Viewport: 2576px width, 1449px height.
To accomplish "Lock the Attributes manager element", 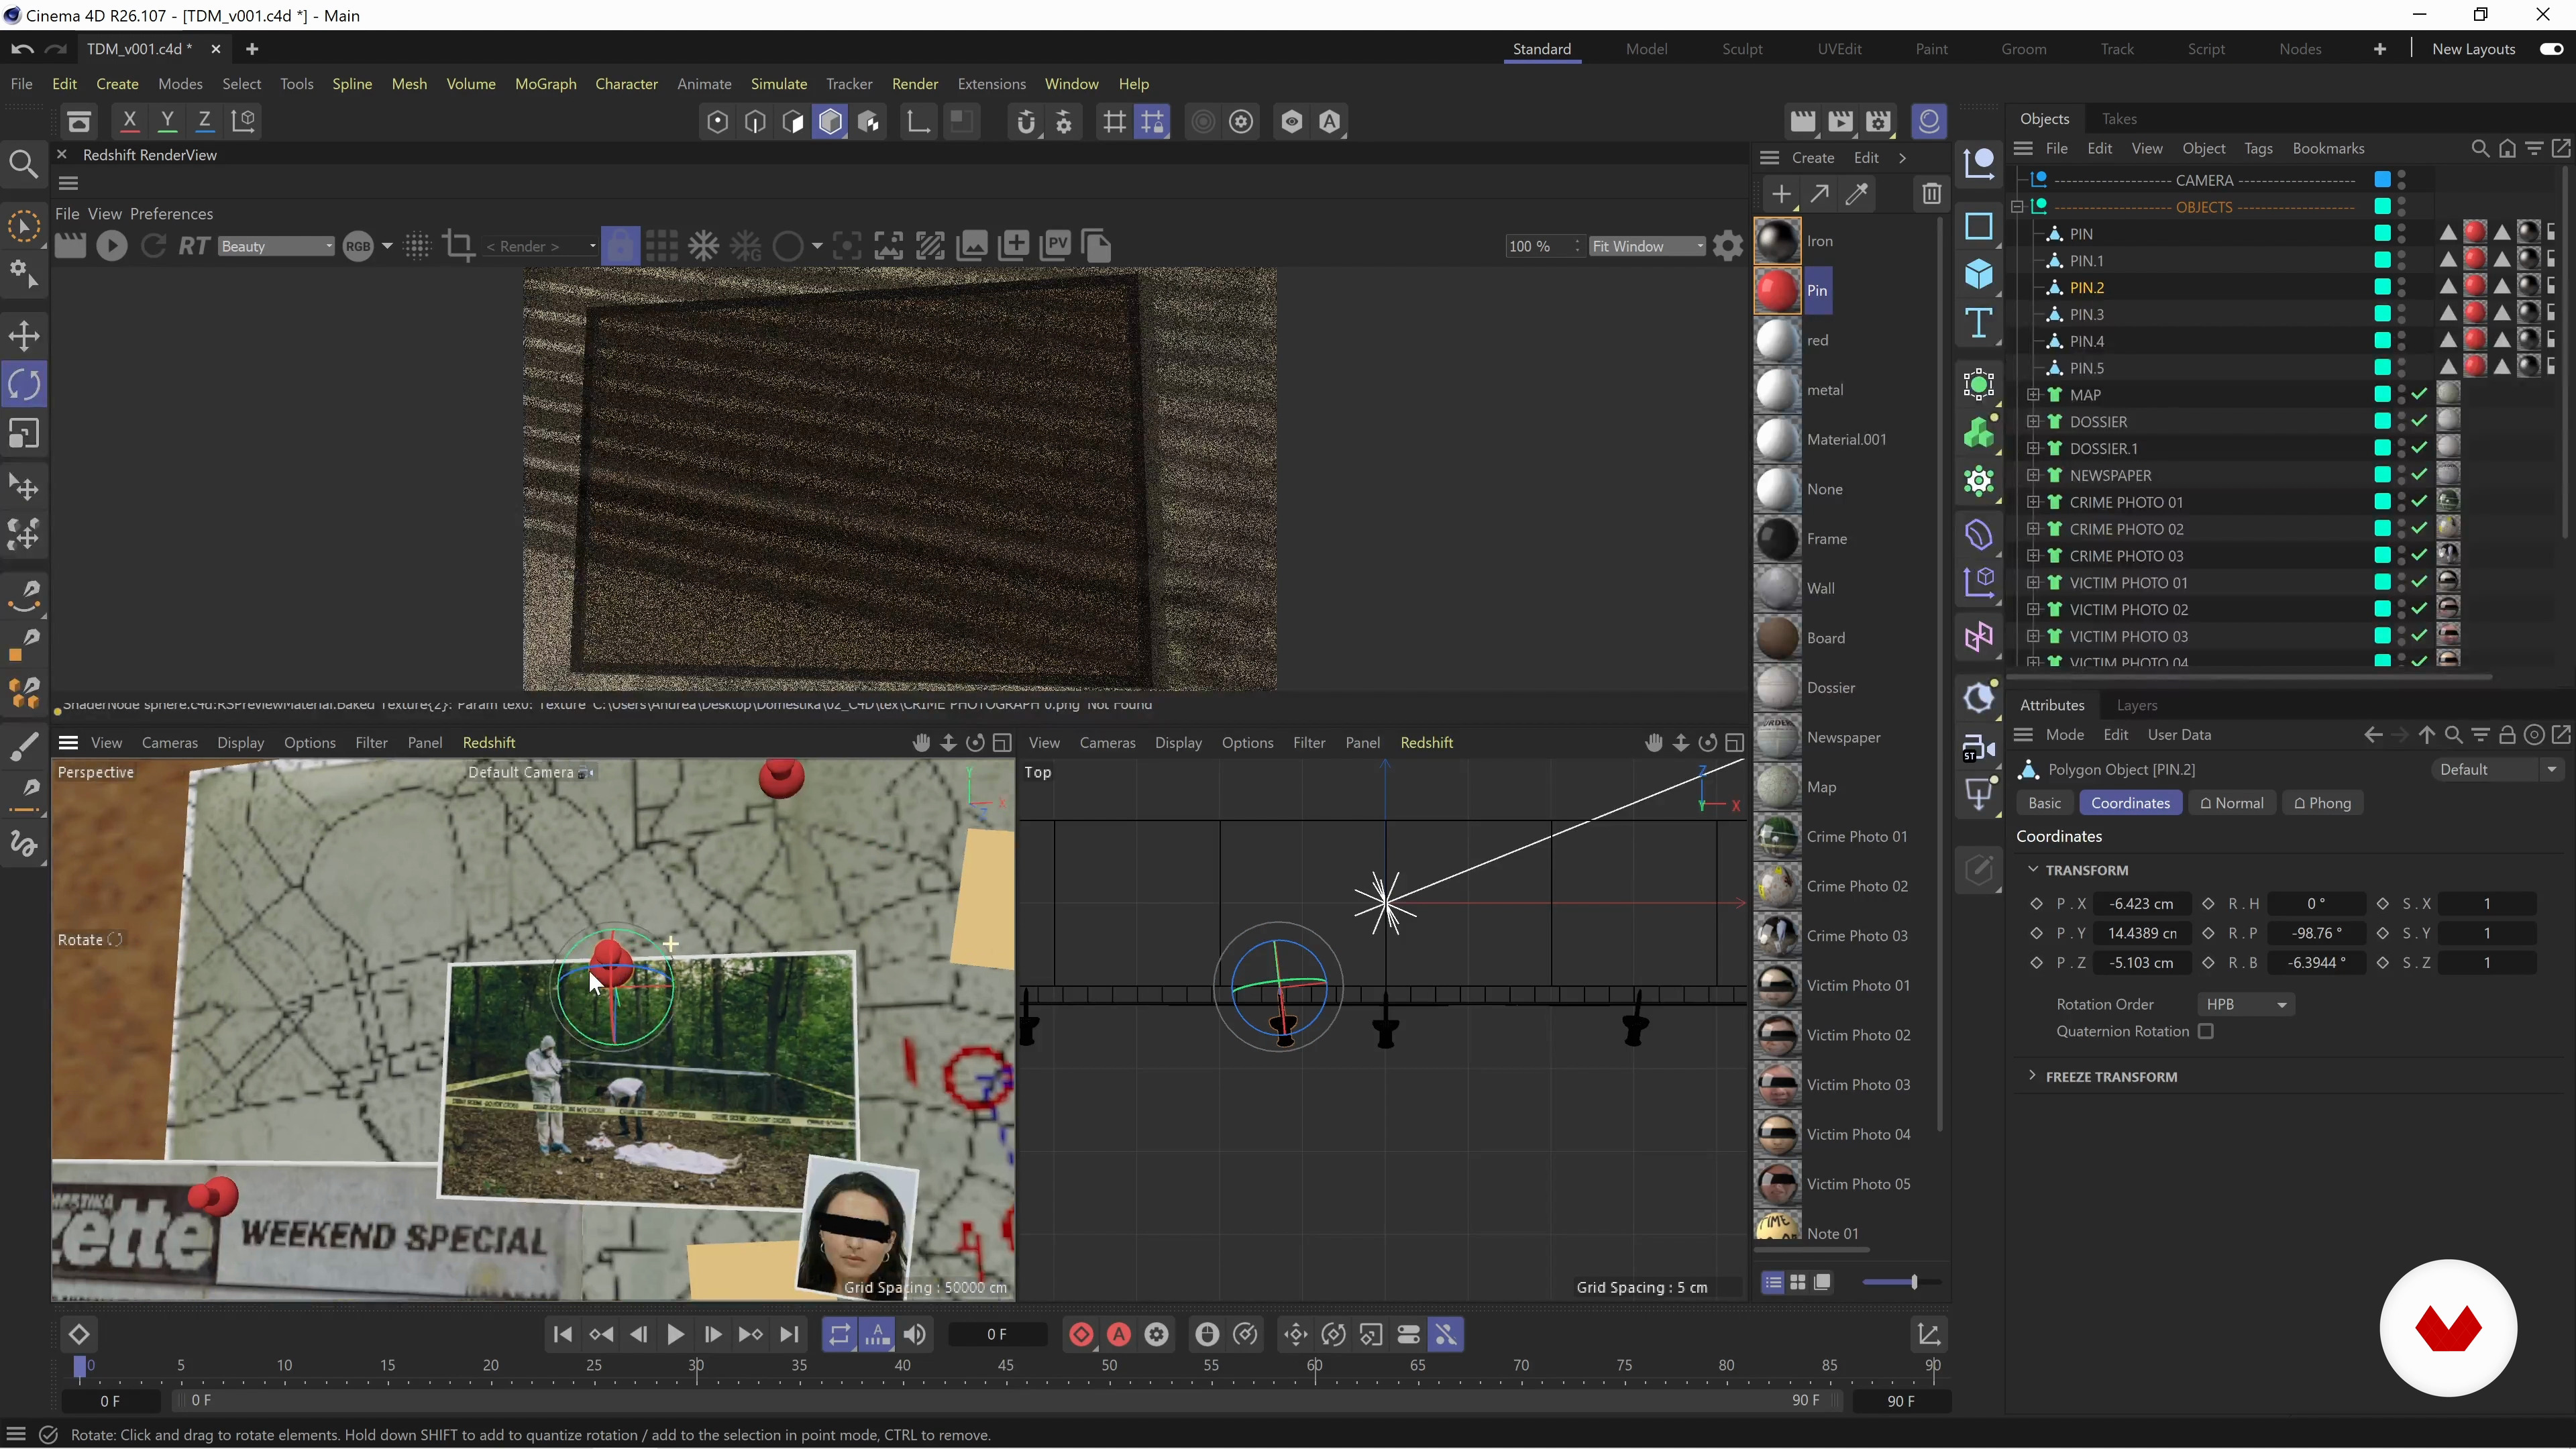I will point(2507,736).
